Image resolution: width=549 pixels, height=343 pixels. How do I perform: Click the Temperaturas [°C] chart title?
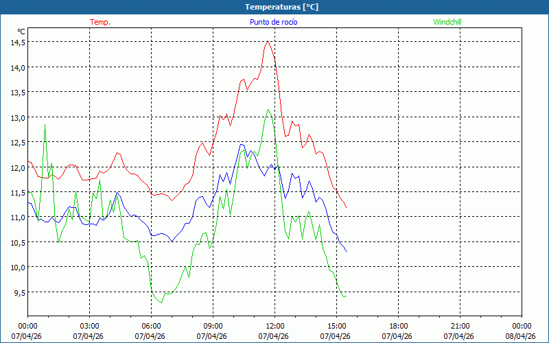[274, 6]
